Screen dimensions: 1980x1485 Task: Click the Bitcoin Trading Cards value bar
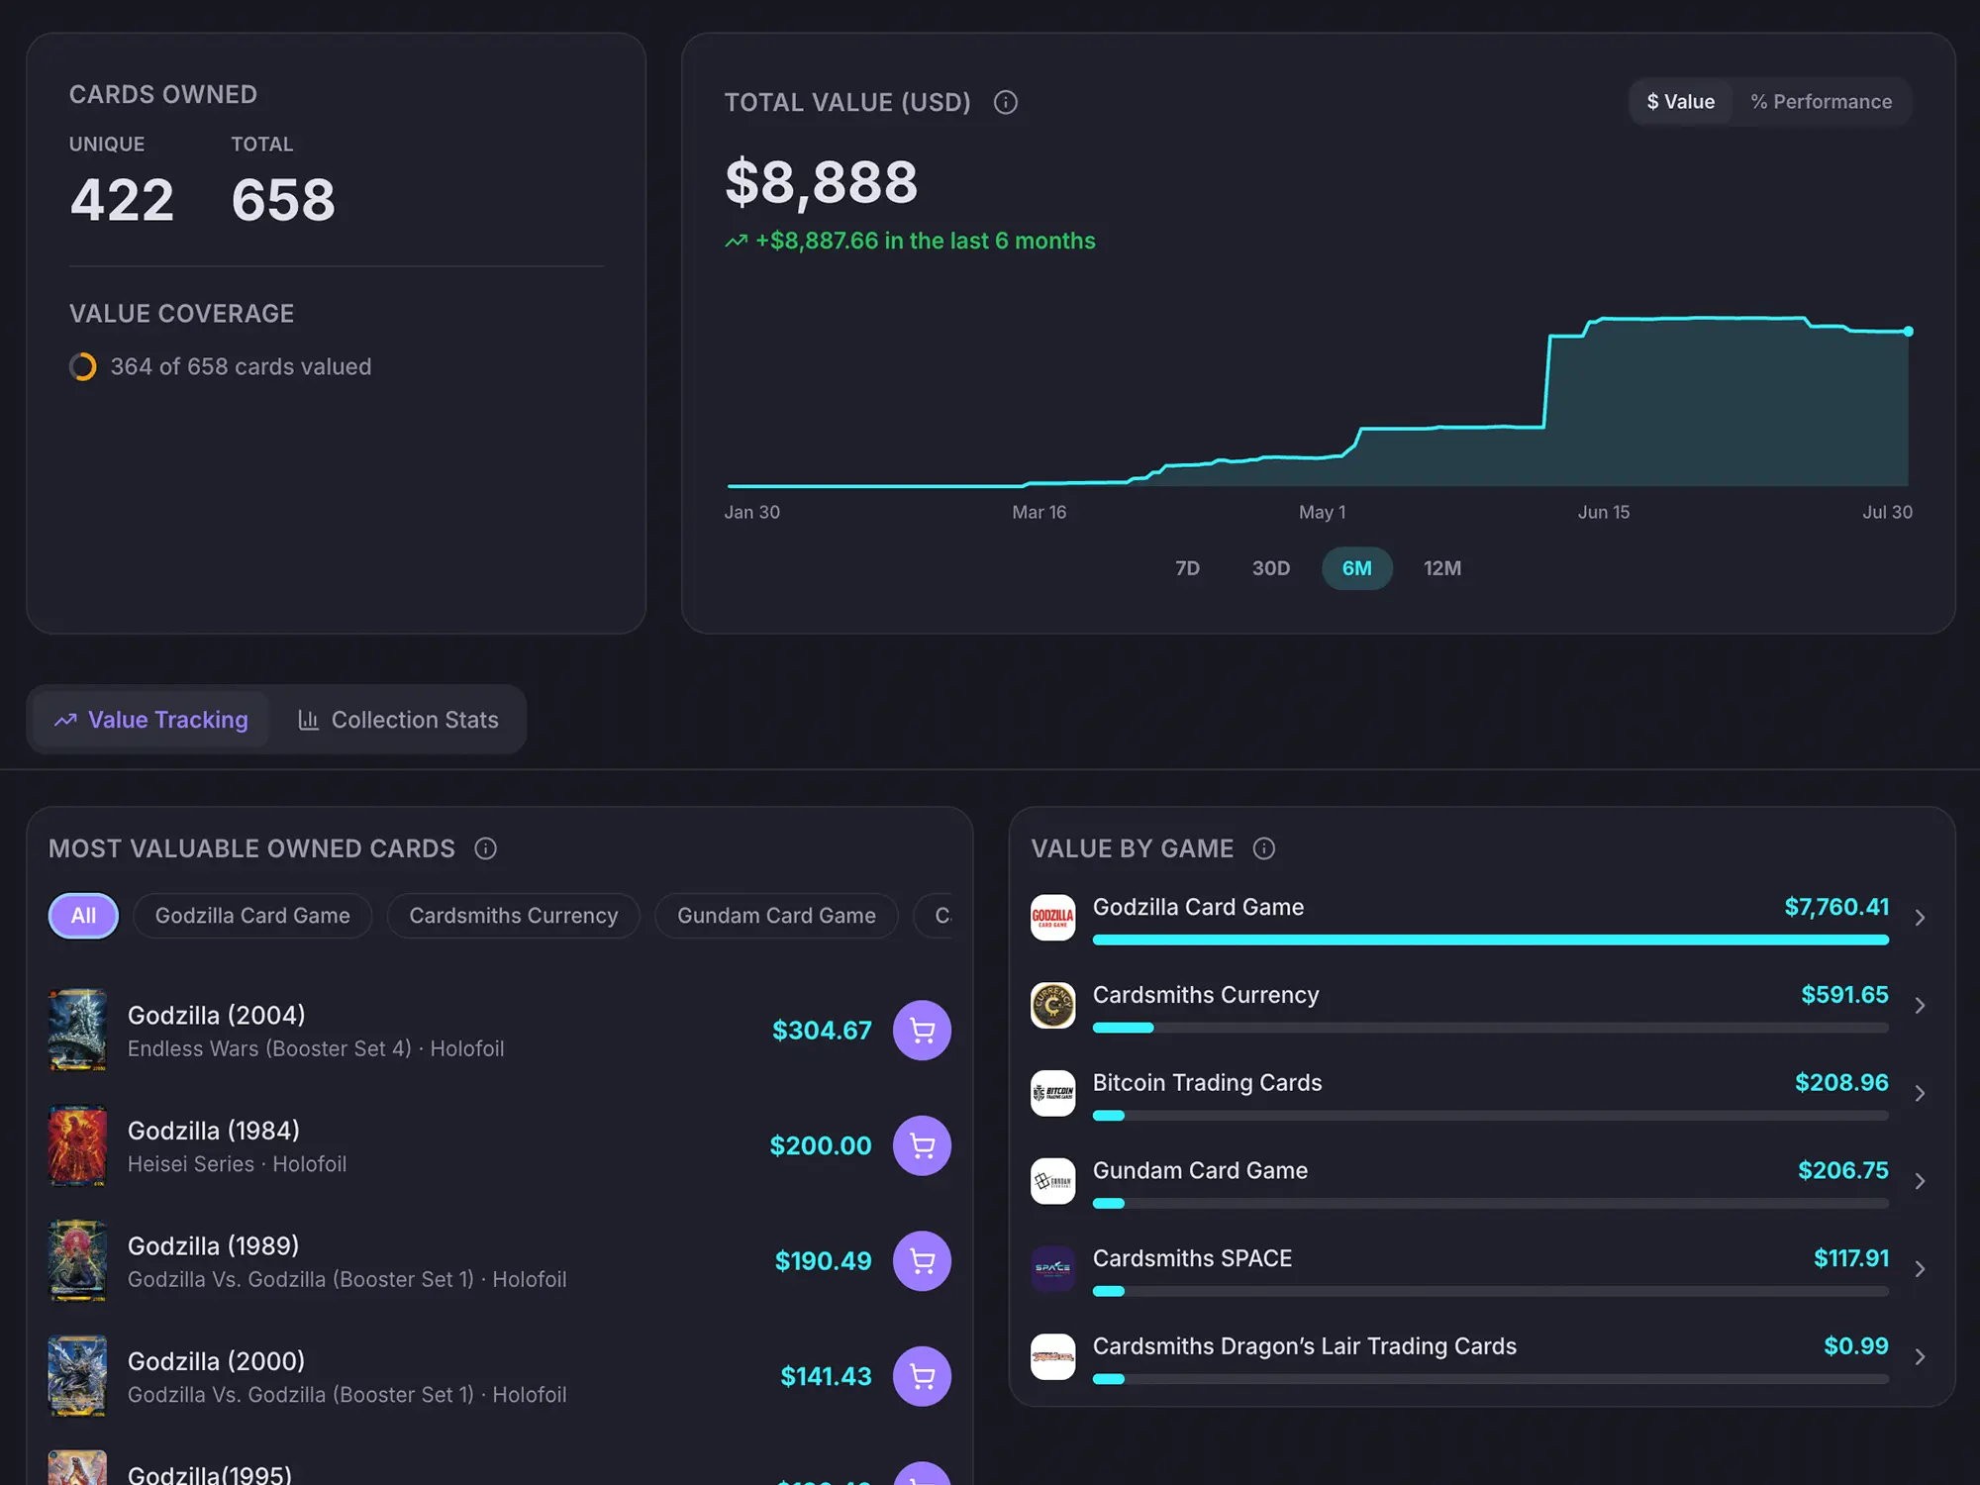(x=1491, y=1116)
